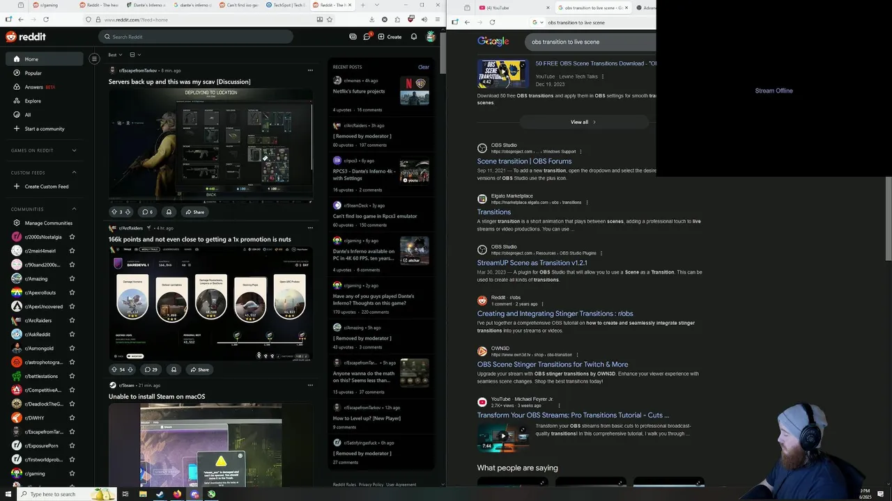The height and width of the screenshot is (501, 892).
Task: Open Firefox downloads icon
Action: 371,19
